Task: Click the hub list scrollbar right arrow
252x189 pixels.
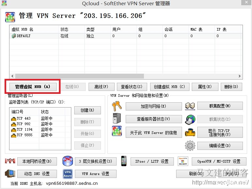Action: click(240, 76)
